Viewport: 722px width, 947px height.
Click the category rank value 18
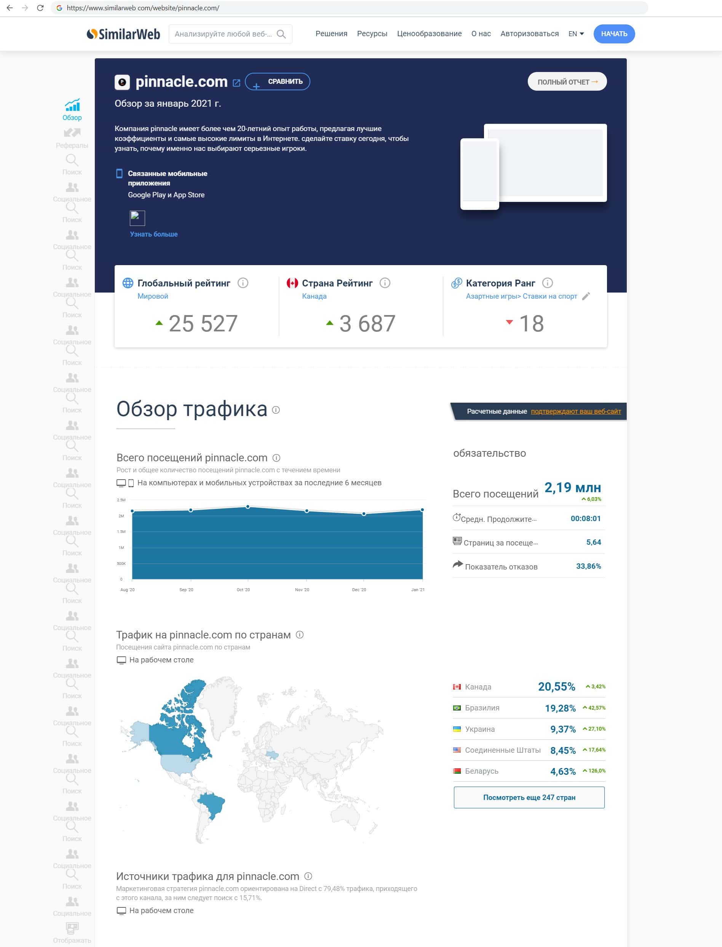tap(532, 324)
